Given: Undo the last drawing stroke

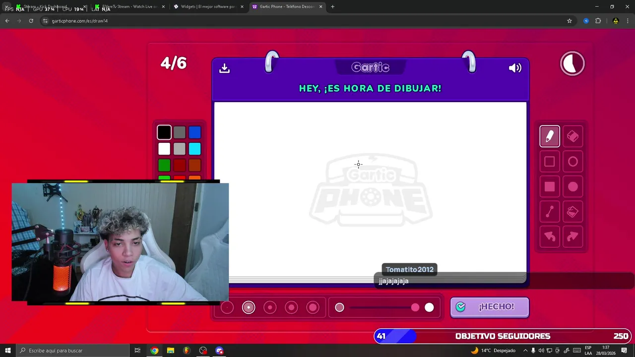Looking at the screenshot, I should tap(550, 237).
